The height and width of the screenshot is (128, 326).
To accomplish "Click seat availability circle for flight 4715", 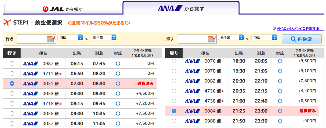I will coord(118,103).
